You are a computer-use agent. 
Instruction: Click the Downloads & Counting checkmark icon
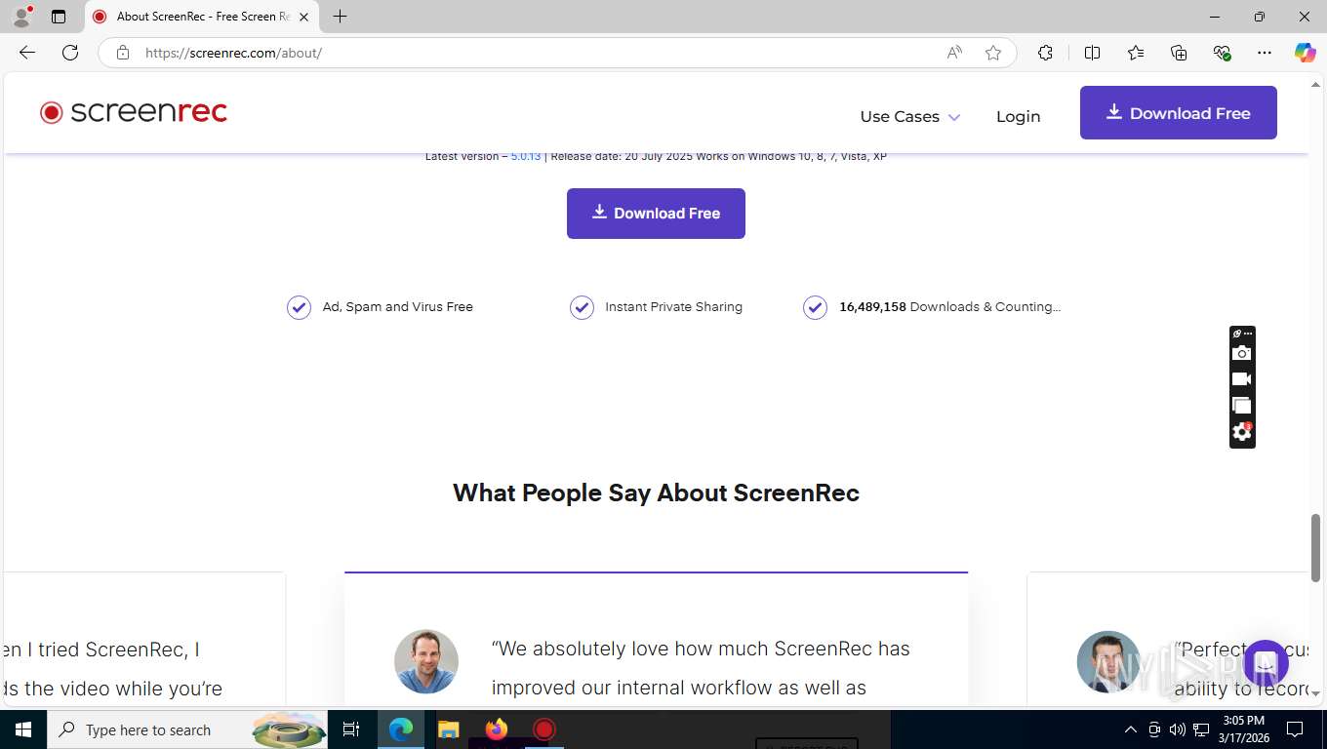(x=815, y=307)
